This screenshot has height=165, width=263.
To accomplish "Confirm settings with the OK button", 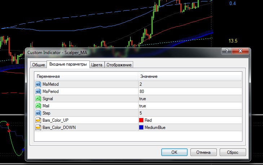I will point(174,152).
